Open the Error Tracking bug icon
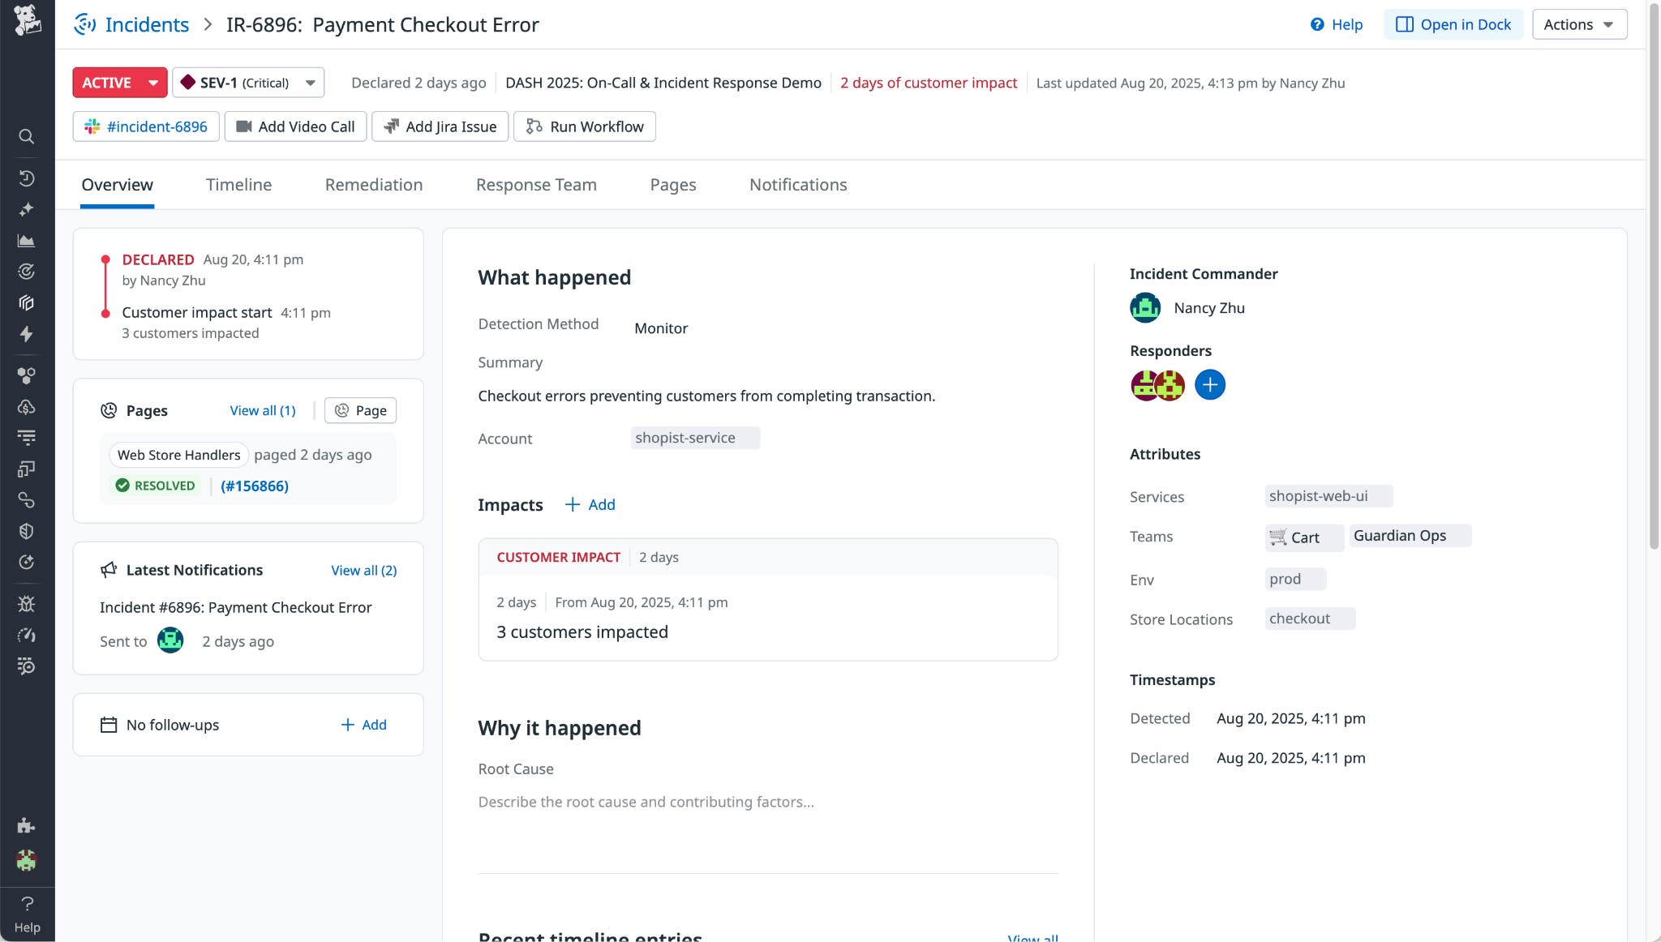This screenshot has height=942, width=1661. tap(27, 603)
